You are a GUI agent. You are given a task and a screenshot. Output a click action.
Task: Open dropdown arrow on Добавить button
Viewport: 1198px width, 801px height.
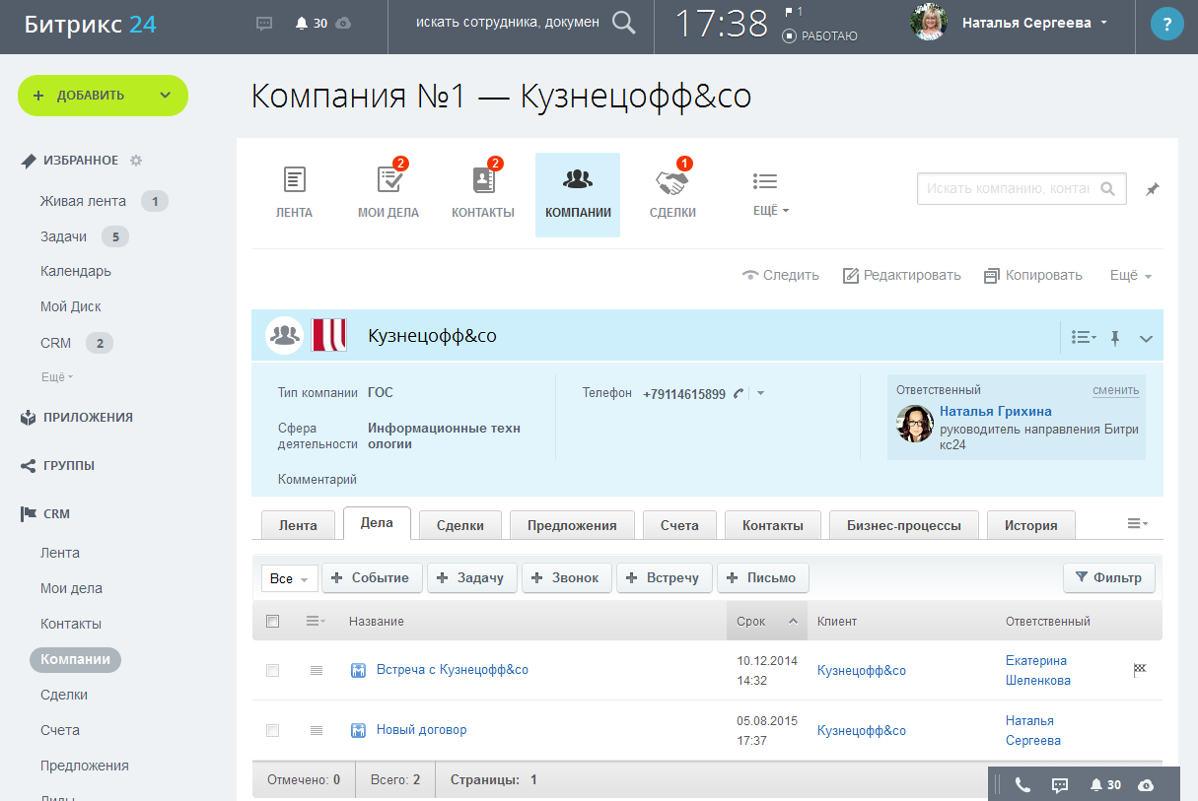(165, 96)
